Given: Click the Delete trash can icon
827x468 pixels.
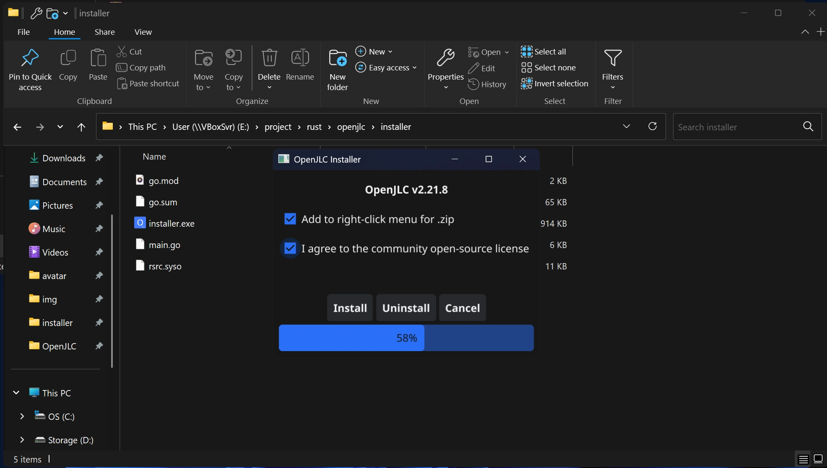Looking at the screenshot, I should tap(269, 58).
